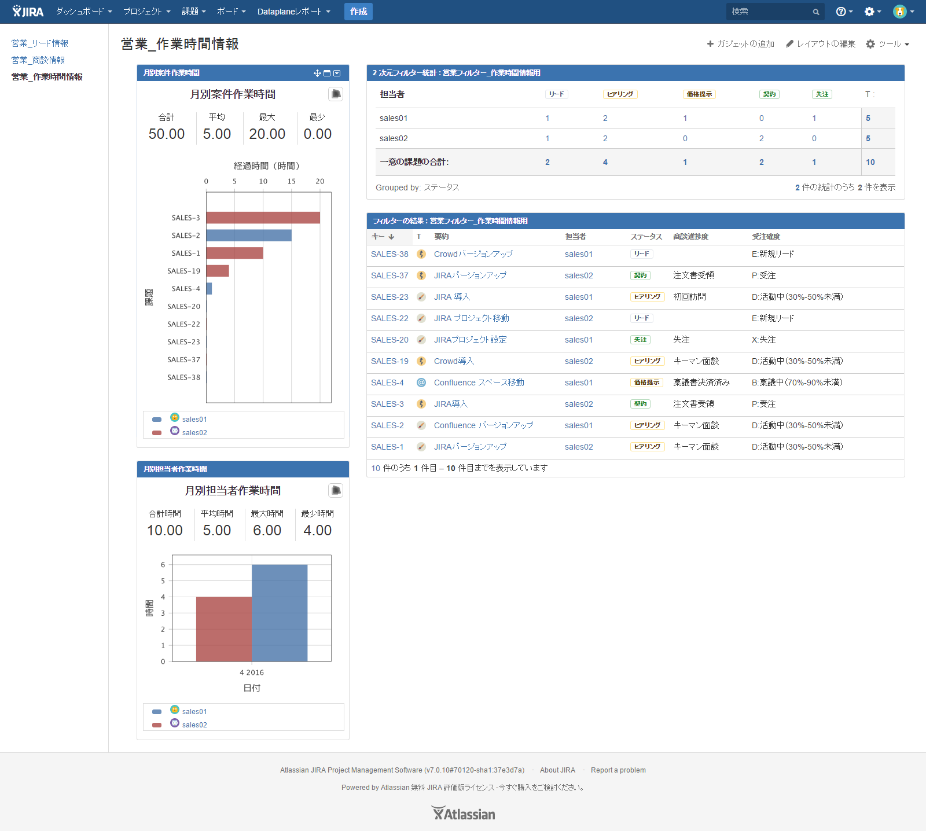926x831 pixels.
Task: Click the move icon on 月別案件作業時間 gadget header
Action: (317, 73)
